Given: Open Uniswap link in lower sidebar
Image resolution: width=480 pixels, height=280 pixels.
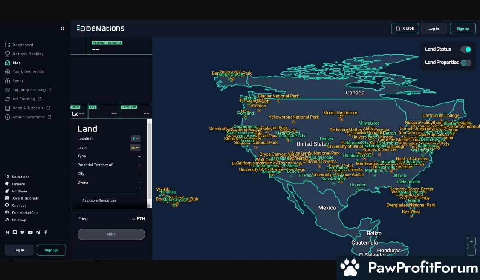Looking at the screenshot, I should click(15, 220).
